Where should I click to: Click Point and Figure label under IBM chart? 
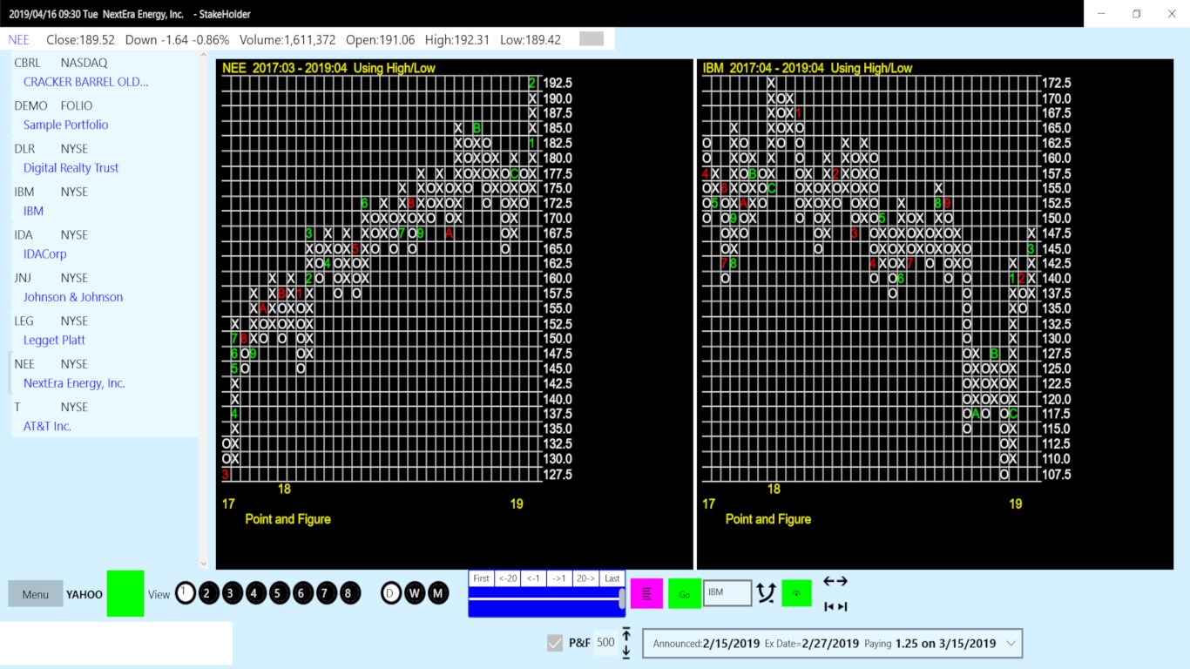click(768, 519)
